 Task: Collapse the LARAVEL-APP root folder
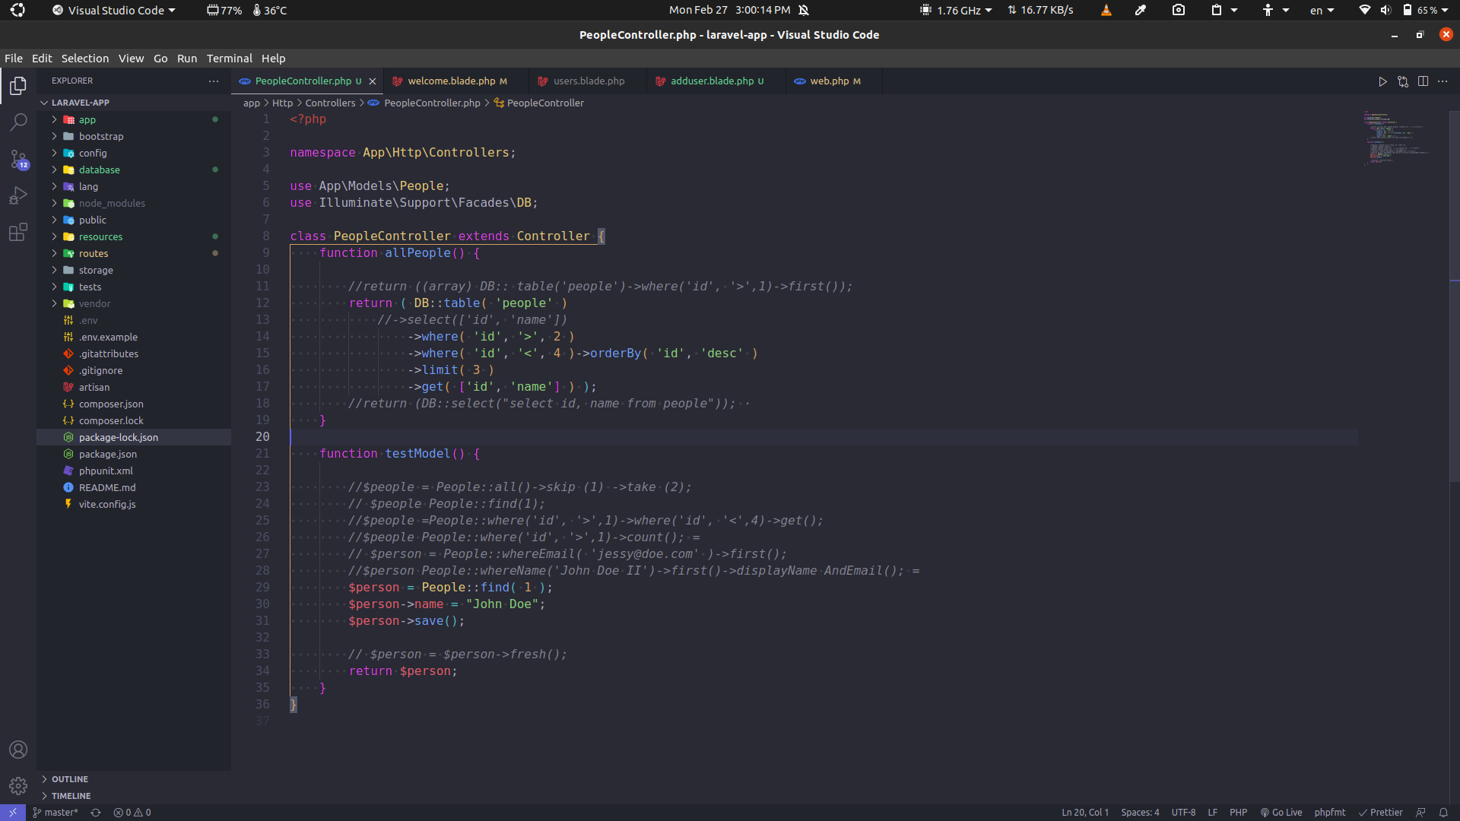click(80, 103)
